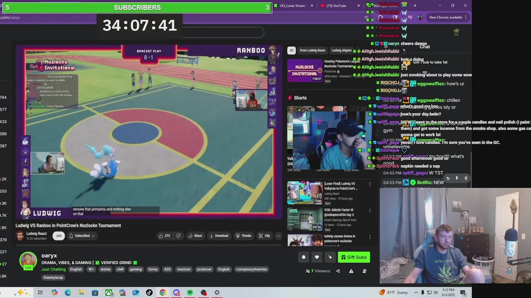Open the Thanks option under the video
Screen dimensions: 531x298
(x=244, y=236)
